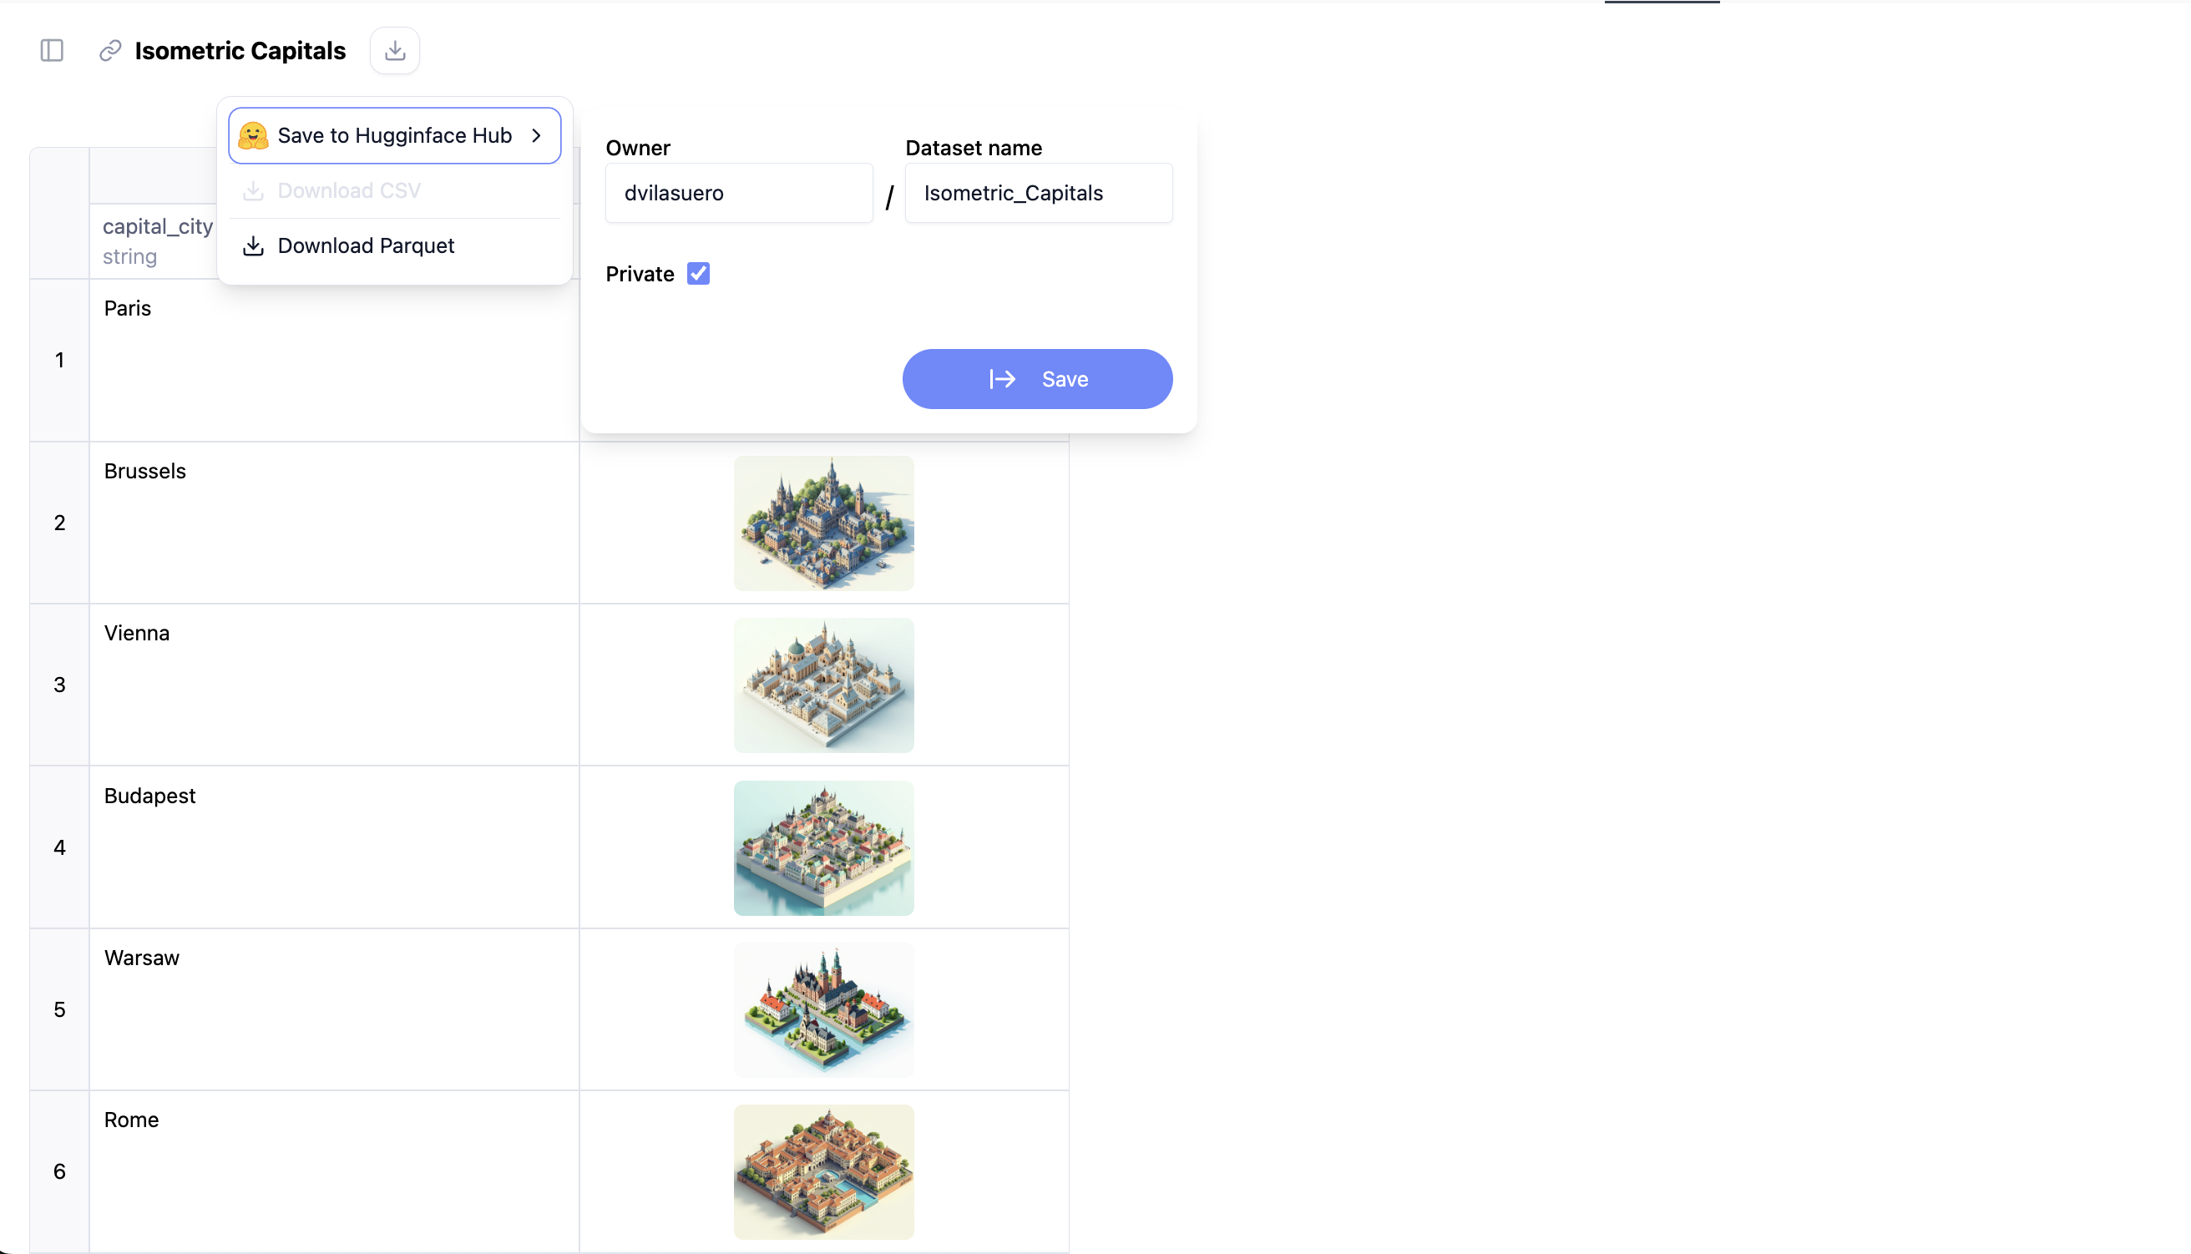Click the Owner input field

[x=739, y=193]
